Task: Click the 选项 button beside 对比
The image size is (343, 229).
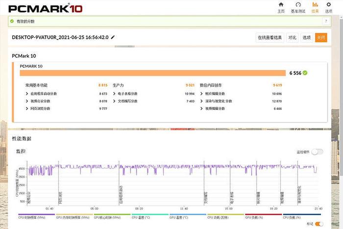Action: 307,38
